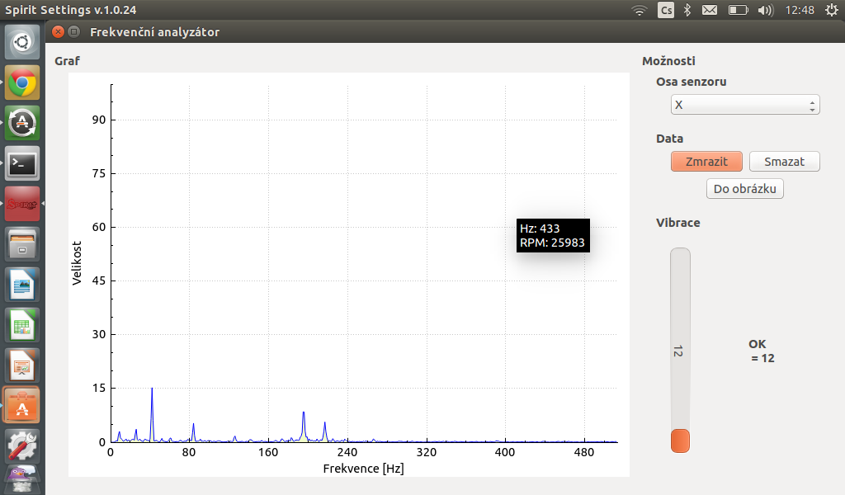Click the Spirit app launcher icon
This screenshot has width=845, height=495.
tap(22, 203)
